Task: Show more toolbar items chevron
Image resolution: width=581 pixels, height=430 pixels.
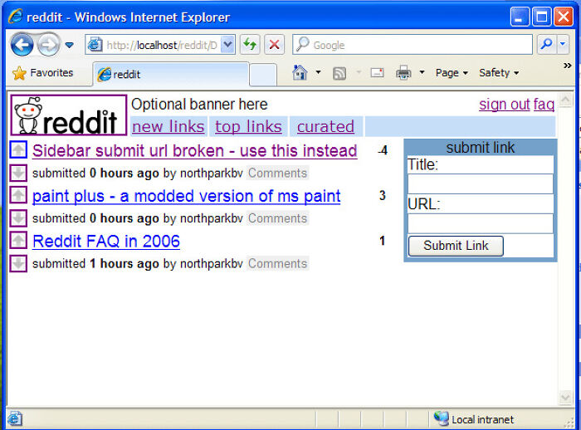Action: (x=567, y=66)
